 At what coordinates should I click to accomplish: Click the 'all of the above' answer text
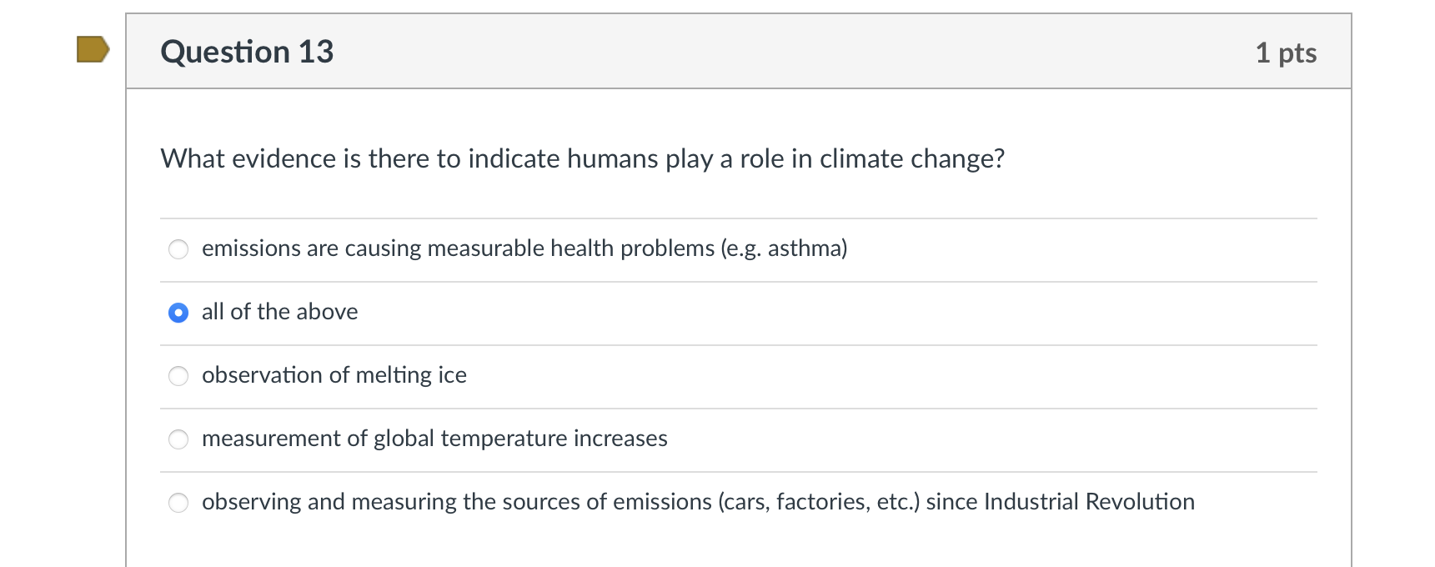click(x=279, y=312)
